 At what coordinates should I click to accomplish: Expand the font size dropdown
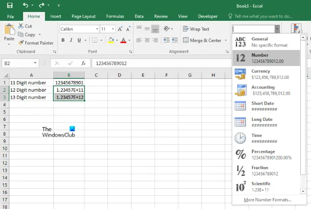pyautogui.click(x=113, y=29)
